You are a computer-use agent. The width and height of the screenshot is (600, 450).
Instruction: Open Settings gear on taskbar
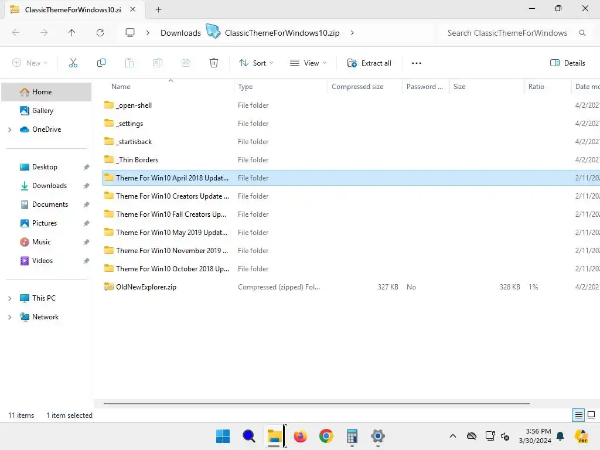[378, 436]
